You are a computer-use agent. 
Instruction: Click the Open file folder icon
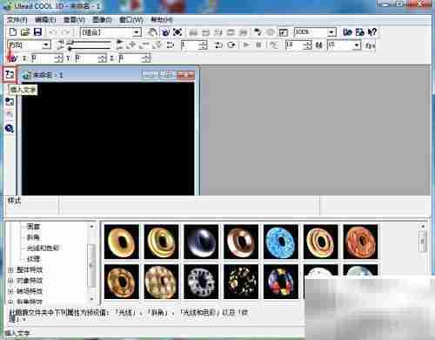click(x=25, y=32)
